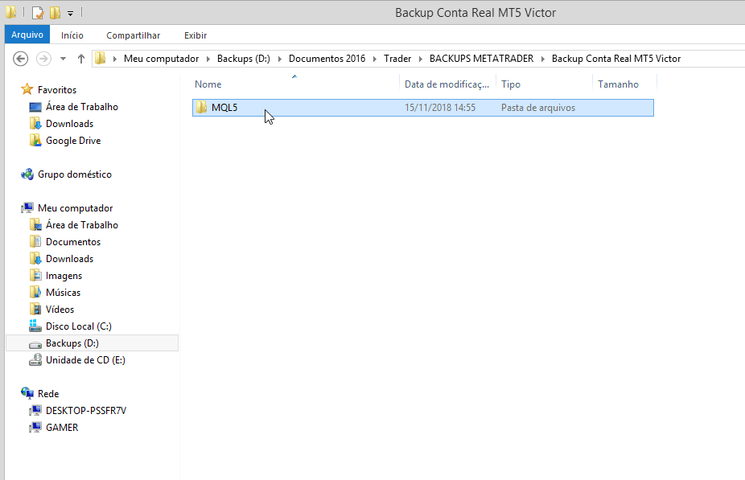Open the Exibir tab

[196, 35]
